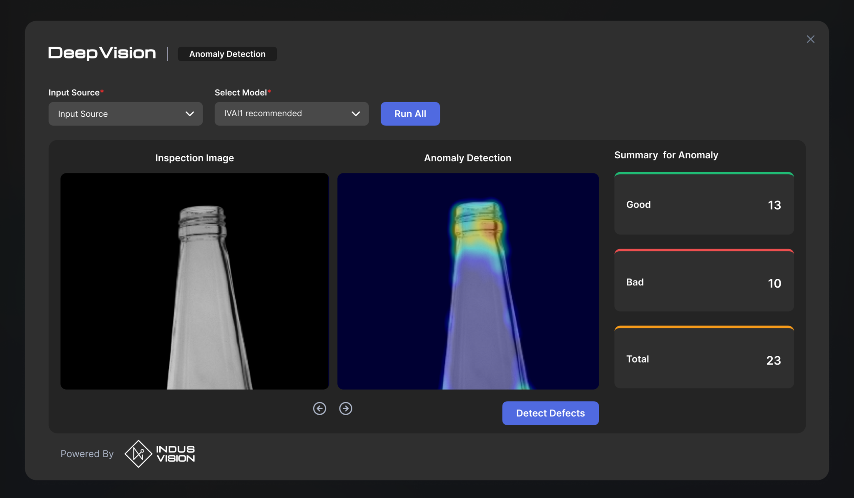Click the INDUS VISION wordmark

[176, 454]
